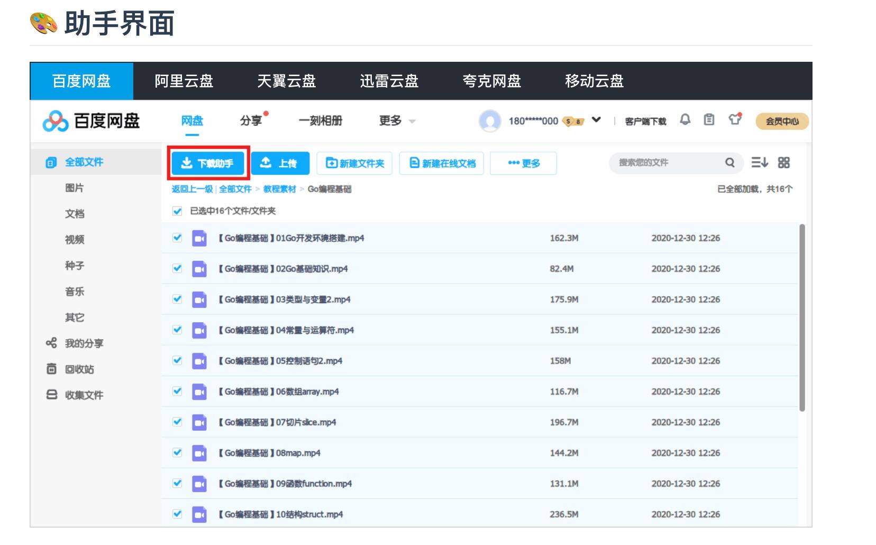Switch to the 百度网盘 tab
Image resolution: width=876 pixels, height=545 pixels.
[x=81, y=81]
